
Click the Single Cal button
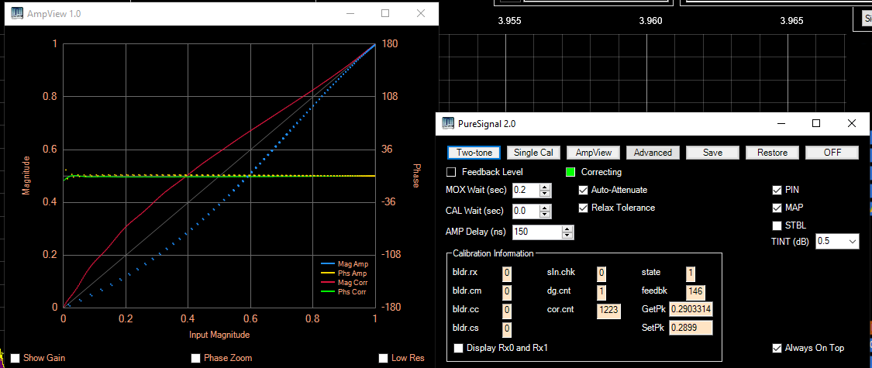click(x=534, y=153)
